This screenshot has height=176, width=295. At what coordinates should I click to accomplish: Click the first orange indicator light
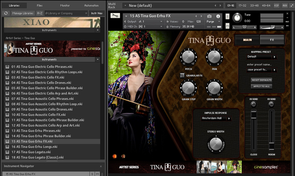(114, 156)
